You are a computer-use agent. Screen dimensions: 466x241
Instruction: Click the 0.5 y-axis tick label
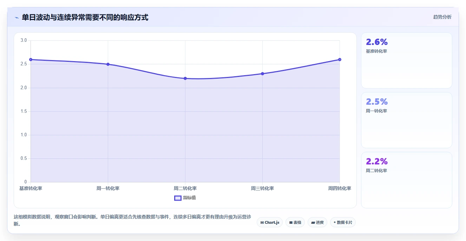click(24, 158)
